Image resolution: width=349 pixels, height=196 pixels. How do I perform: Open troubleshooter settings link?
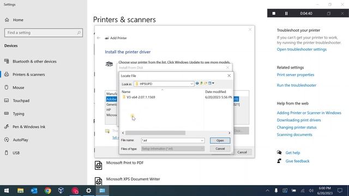(x=302, y=50)
